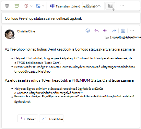This screenshot has width=141, height=129.
Task: Open Christie Cline's profile photo
Action: 9,34
